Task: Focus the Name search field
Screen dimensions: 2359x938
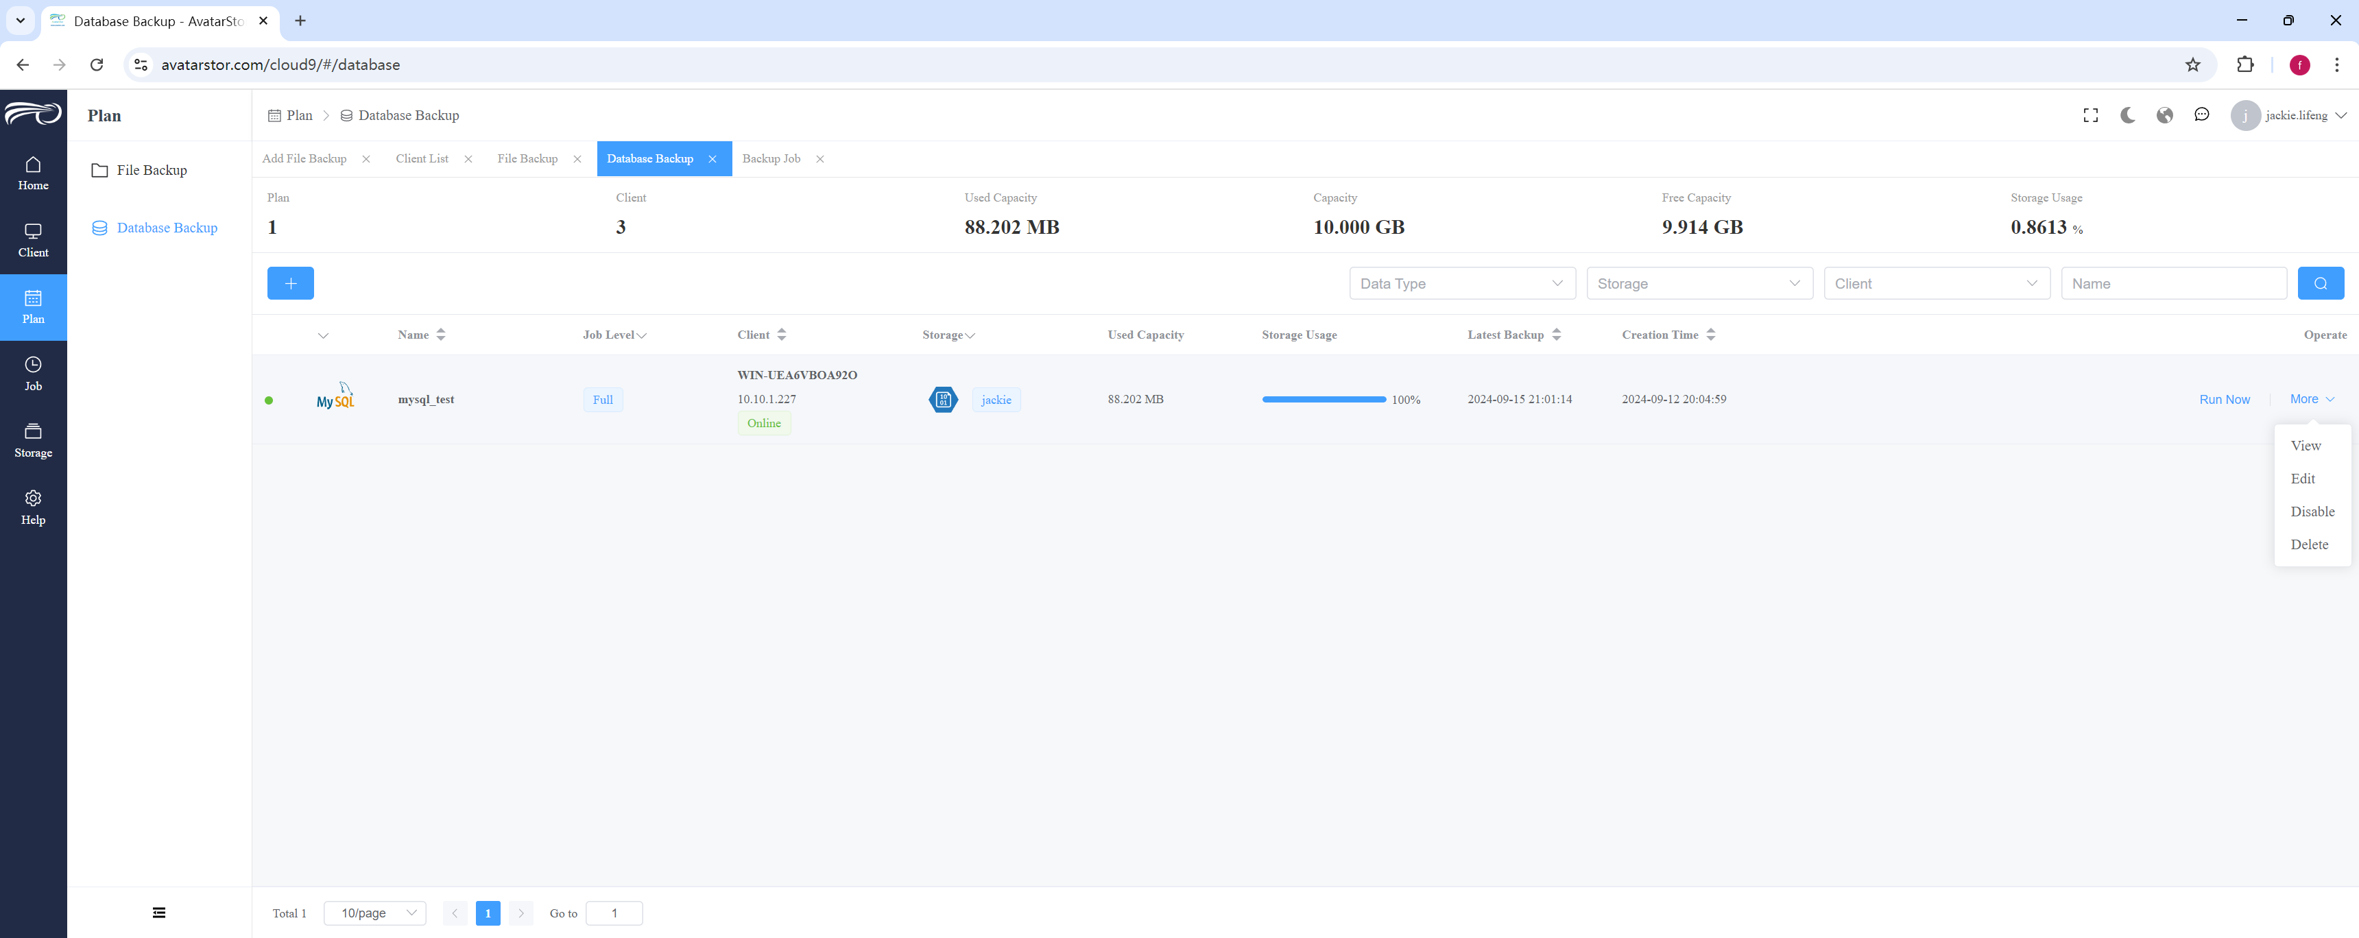Action: pyautogui.click(x=2174, y=283)
